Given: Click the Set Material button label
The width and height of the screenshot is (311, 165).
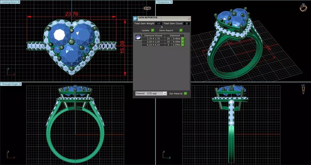Looking at the screenshot, I should 176,94.
